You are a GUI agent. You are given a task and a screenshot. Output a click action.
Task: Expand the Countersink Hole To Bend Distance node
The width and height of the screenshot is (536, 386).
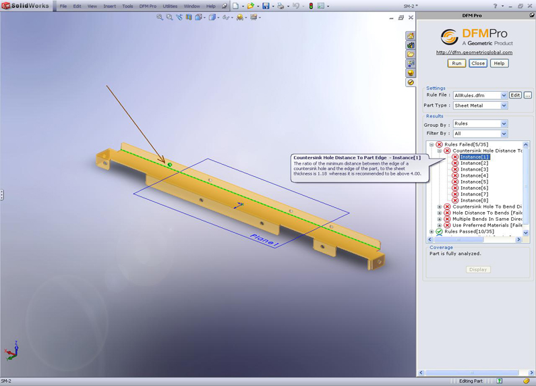[x=440, y=206]
